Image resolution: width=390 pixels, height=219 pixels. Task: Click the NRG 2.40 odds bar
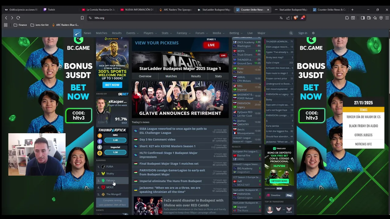click(x=115, y=140)
